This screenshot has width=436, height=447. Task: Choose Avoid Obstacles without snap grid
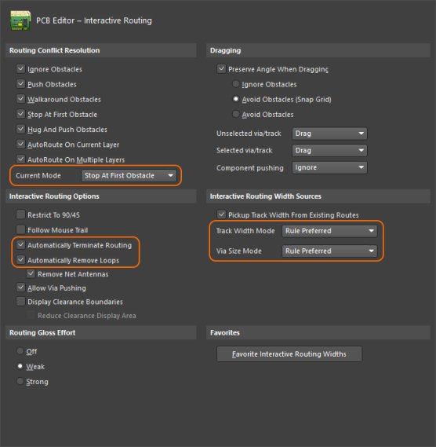pyautogui.click(x=236, y=114)
